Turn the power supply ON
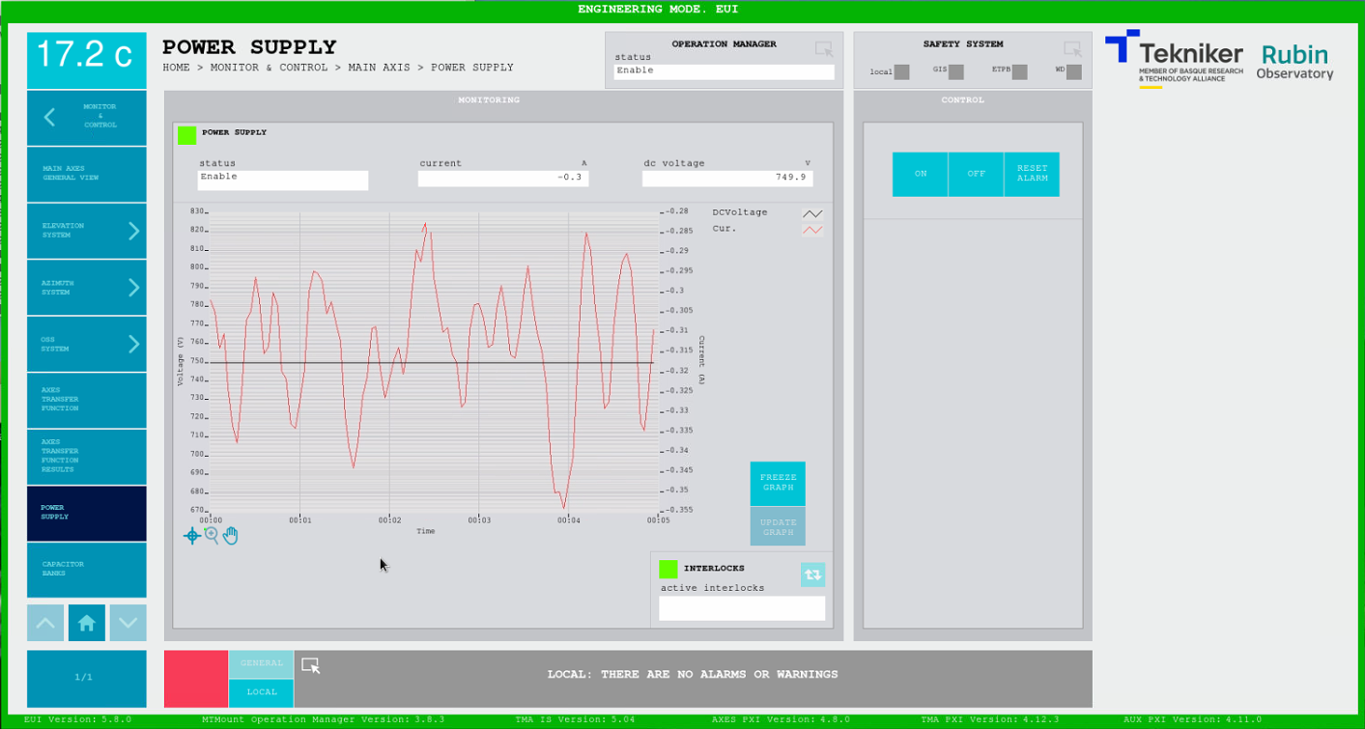The height and width of the screenshot is (729, 1365). [x=920, y=174]
